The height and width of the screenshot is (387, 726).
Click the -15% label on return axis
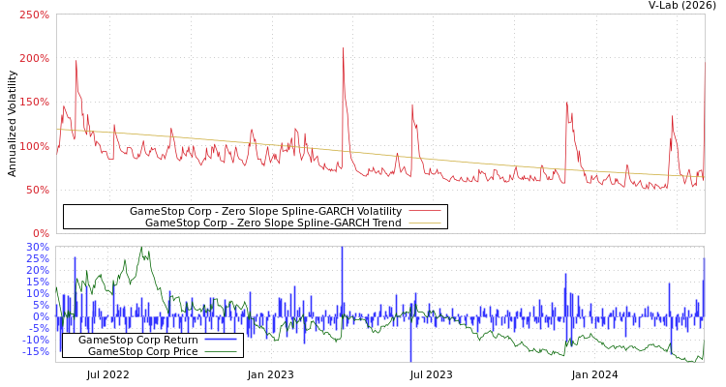tap(35, 351)
